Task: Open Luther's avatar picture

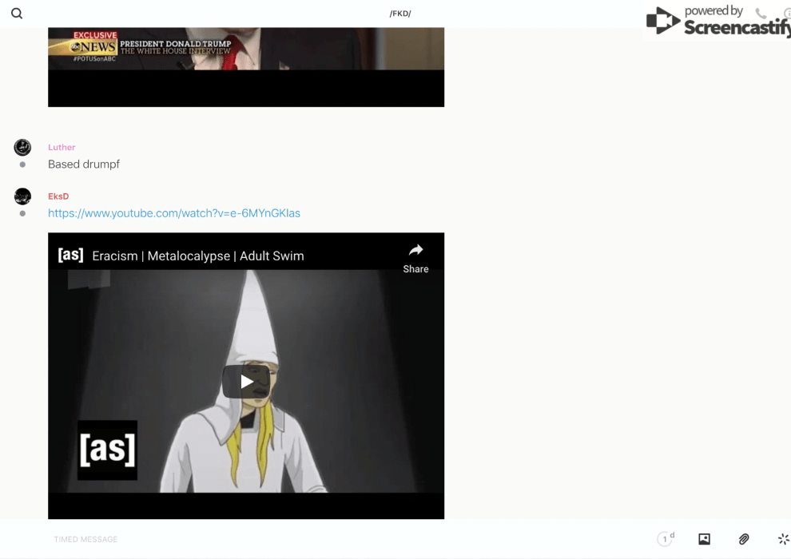Action: pyautogui.click(x=22, y=147)
